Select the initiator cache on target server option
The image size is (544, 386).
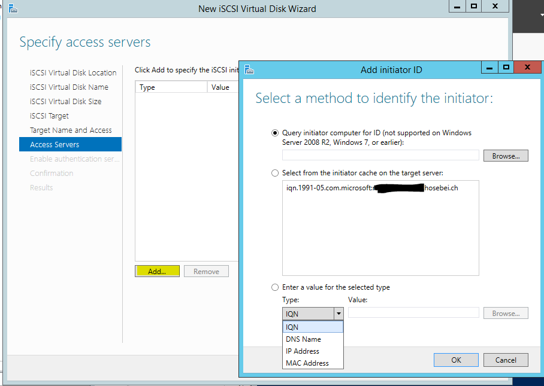click(275, 173)
